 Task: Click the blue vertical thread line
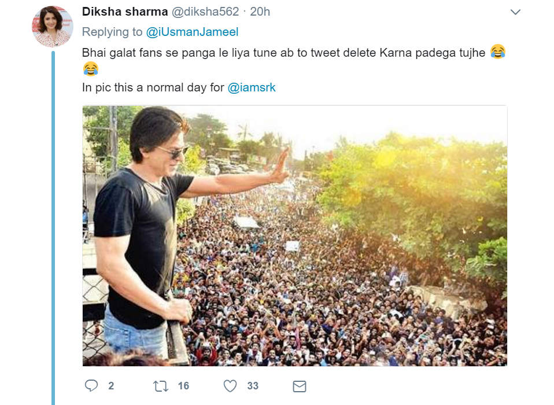pyautogui.click(x=53, y=231)
